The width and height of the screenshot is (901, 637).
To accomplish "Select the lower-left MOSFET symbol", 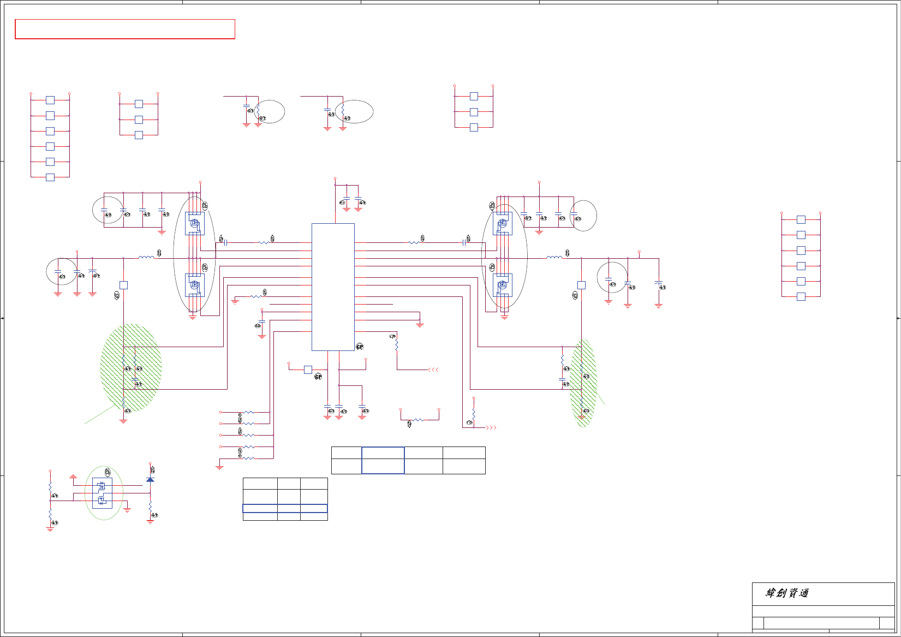I will tap(195, 285).
